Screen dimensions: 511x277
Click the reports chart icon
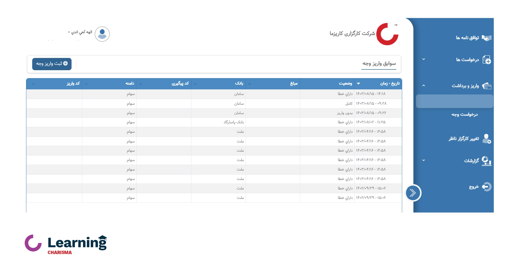487,161
